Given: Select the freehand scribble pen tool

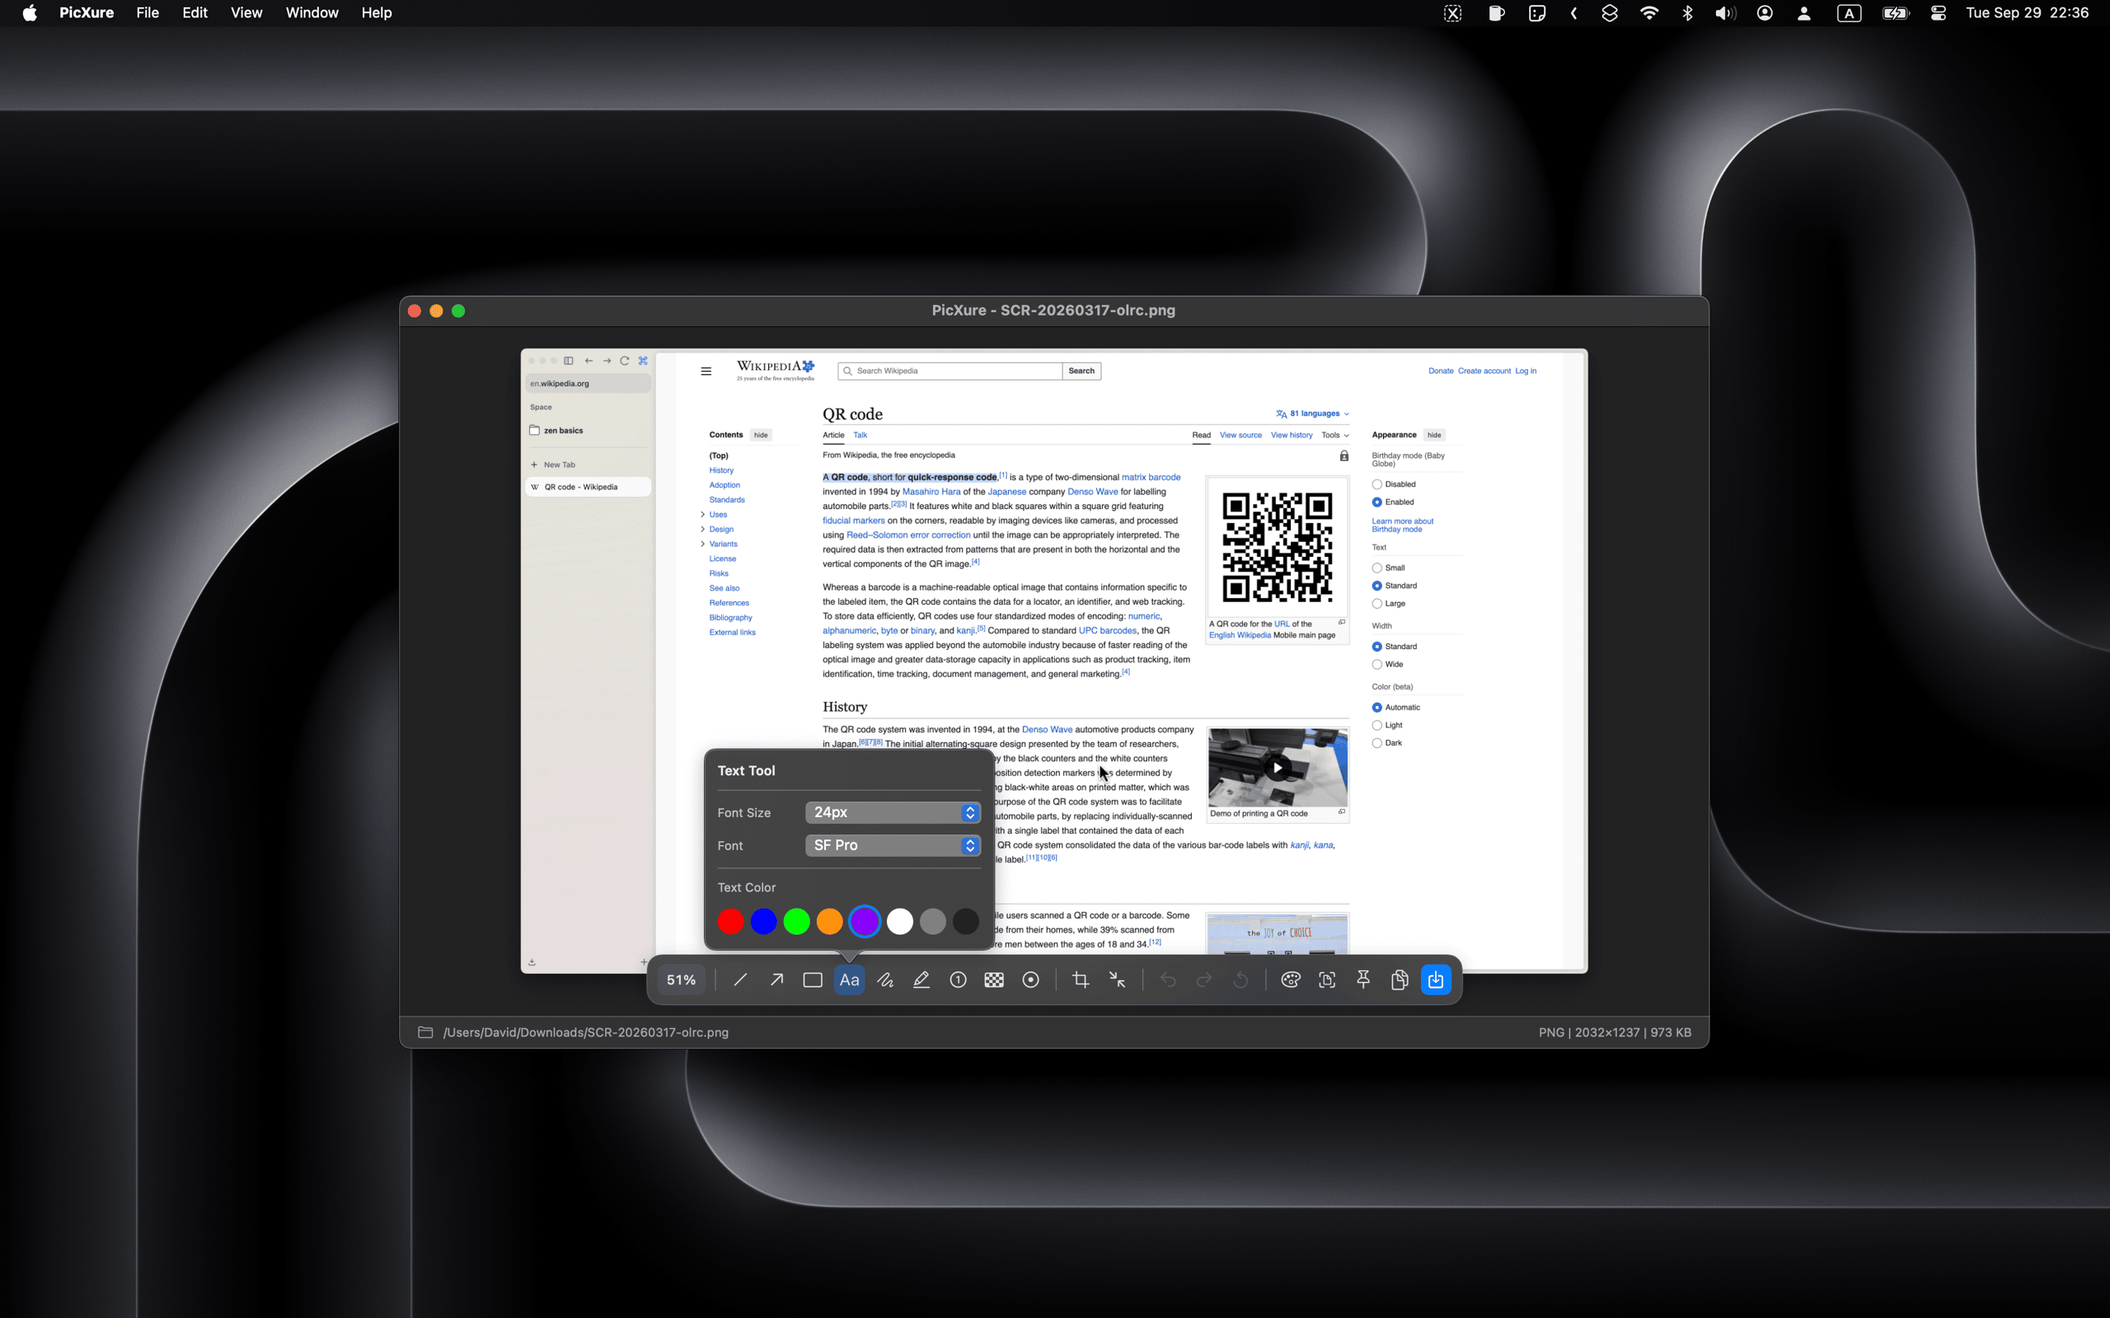Looking at the screenshot, I should 885,979.
